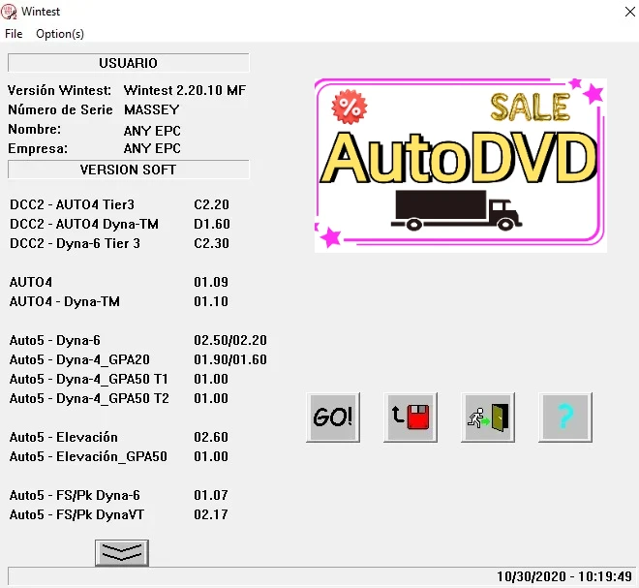Click the VERSION SOFT section header

128,170
